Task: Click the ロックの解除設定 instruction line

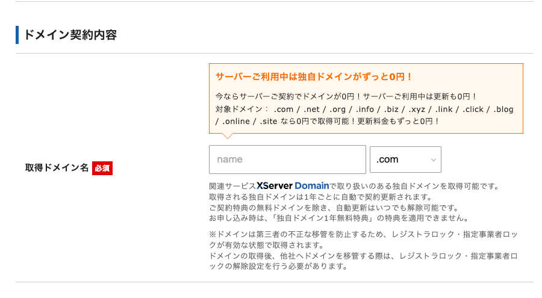Action: [x=278, y=266]
